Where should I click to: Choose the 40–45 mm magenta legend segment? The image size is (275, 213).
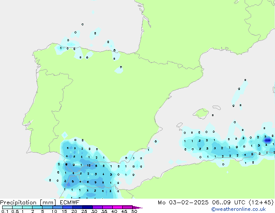118,207
